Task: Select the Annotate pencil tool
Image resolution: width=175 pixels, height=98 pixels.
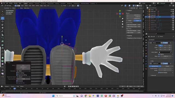Action: click(x=2, y=32)
